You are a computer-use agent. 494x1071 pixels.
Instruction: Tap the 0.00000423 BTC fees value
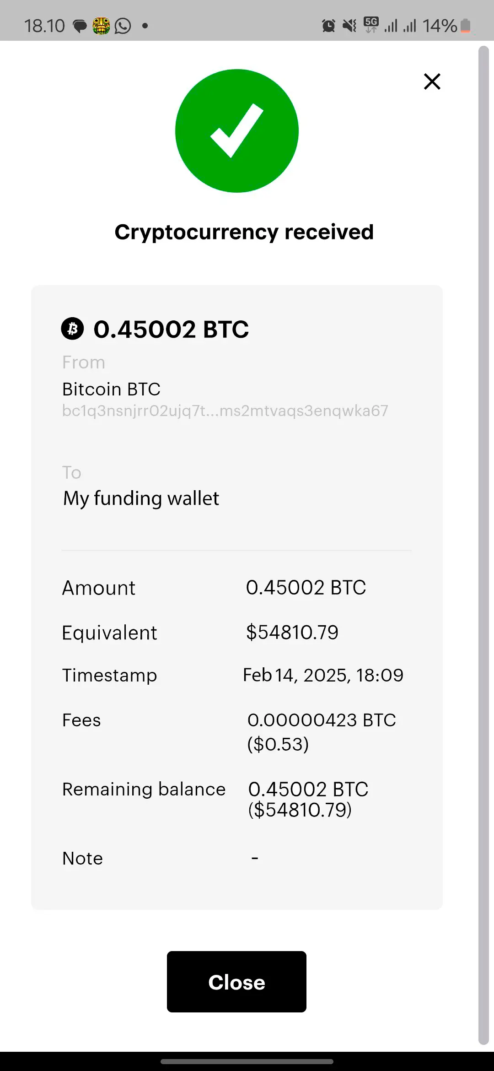(322, 720)
